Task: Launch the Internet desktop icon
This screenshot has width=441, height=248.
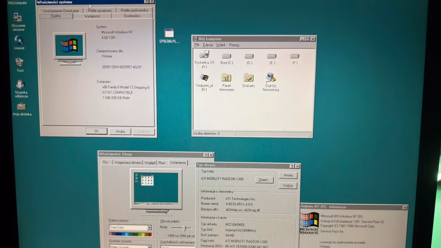Action: [19, 43]
